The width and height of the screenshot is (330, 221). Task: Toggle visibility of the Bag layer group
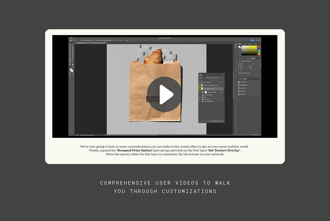click(x=200, y=97)
